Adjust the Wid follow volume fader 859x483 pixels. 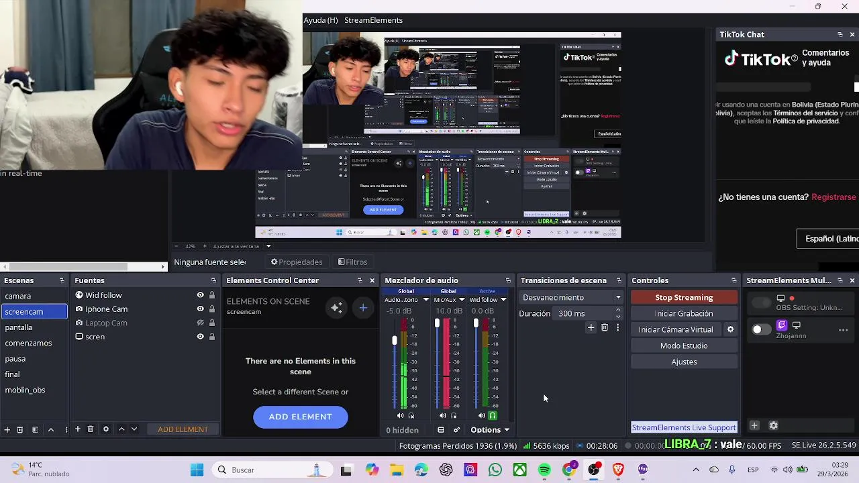(476, 323)
